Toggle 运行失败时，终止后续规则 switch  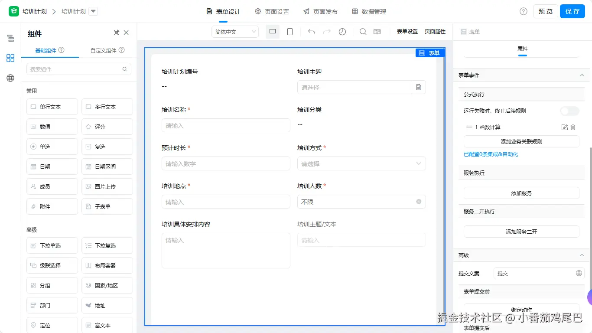click(569, 111)
